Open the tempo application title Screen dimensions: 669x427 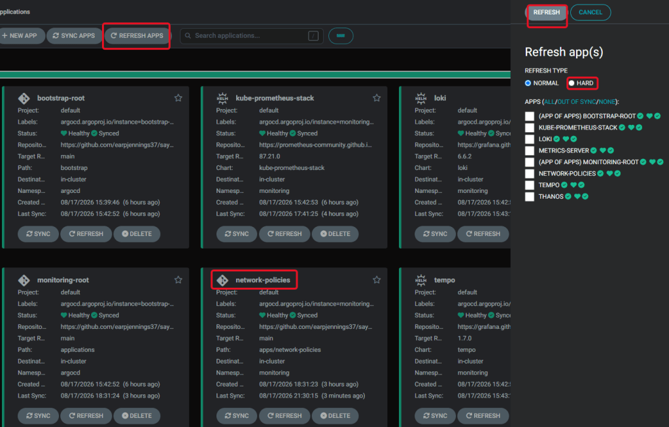coord(445,281)
